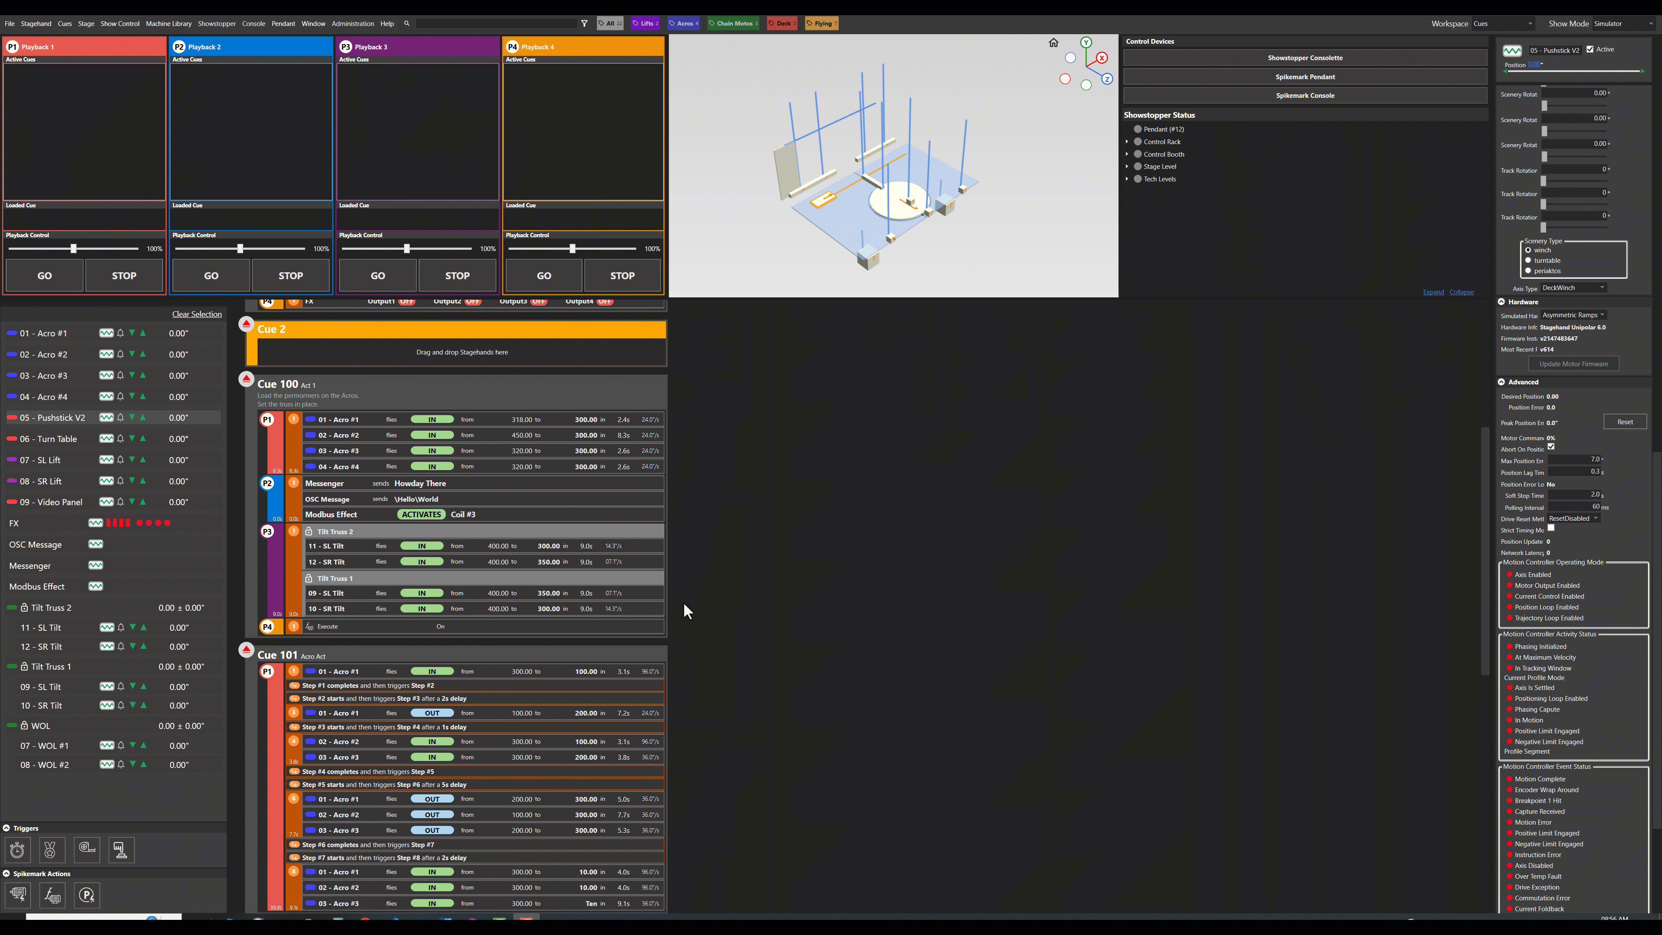Toggle the Abort On Position checkbox
This screenshot has height=935, width=1662.
click(x=1551, y=447)
